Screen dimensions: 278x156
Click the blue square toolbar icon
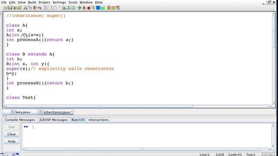98,8
